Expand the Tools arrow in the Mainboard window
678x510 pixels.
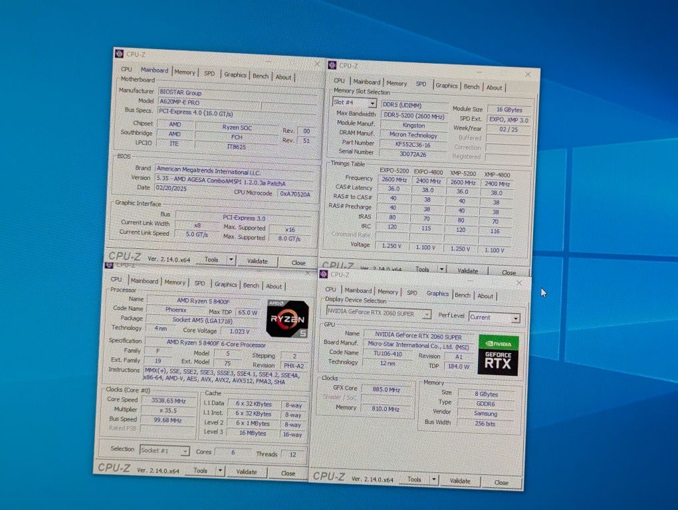pyautogui.click(x=231, y=260)
